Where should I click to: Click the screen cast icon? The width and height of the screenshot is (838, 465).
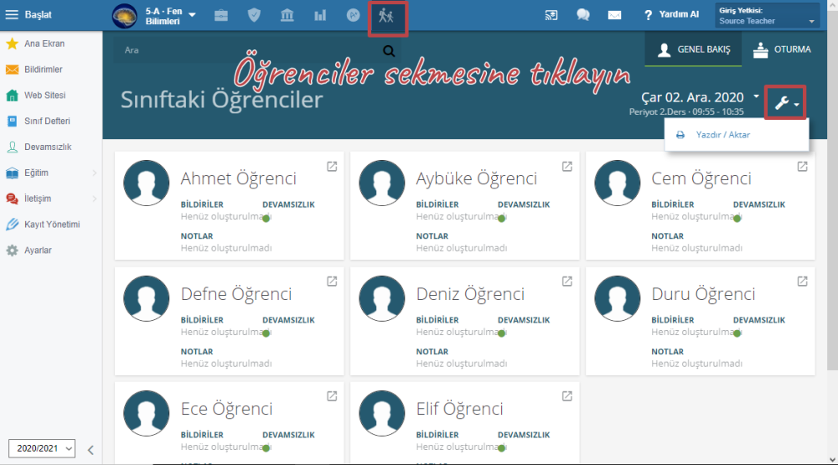551,15
